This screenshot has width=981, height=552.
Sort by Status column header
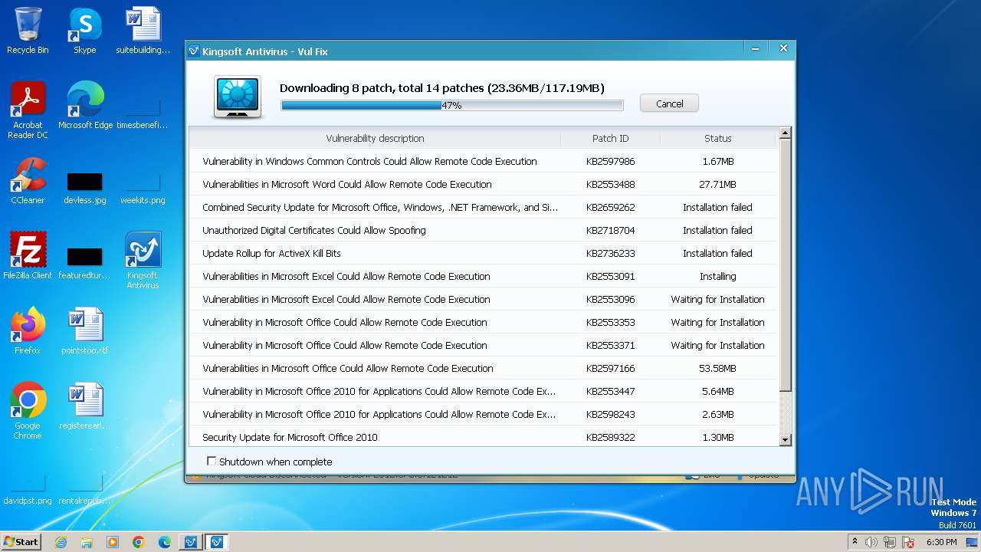(x=717, y=138)
